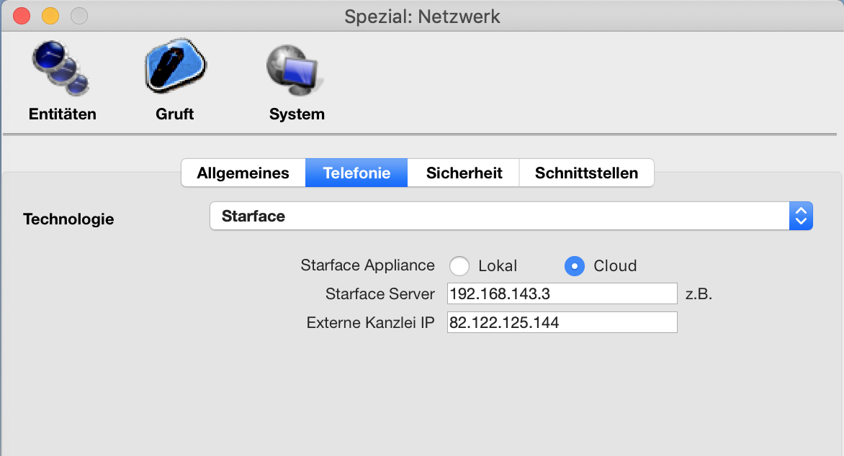Click the z.B. hint text

coord(699,294)
